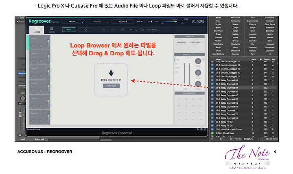Toggle the HOST sync button
Screen dimensions: 293x174
tap(69, 30)
